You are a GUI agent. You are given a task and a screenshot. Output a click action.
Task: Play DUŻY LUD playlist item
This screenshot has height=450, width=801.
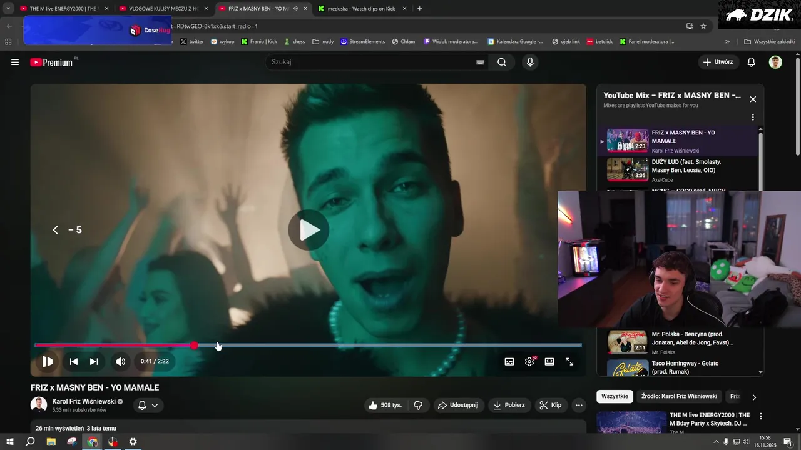point(677,169)
